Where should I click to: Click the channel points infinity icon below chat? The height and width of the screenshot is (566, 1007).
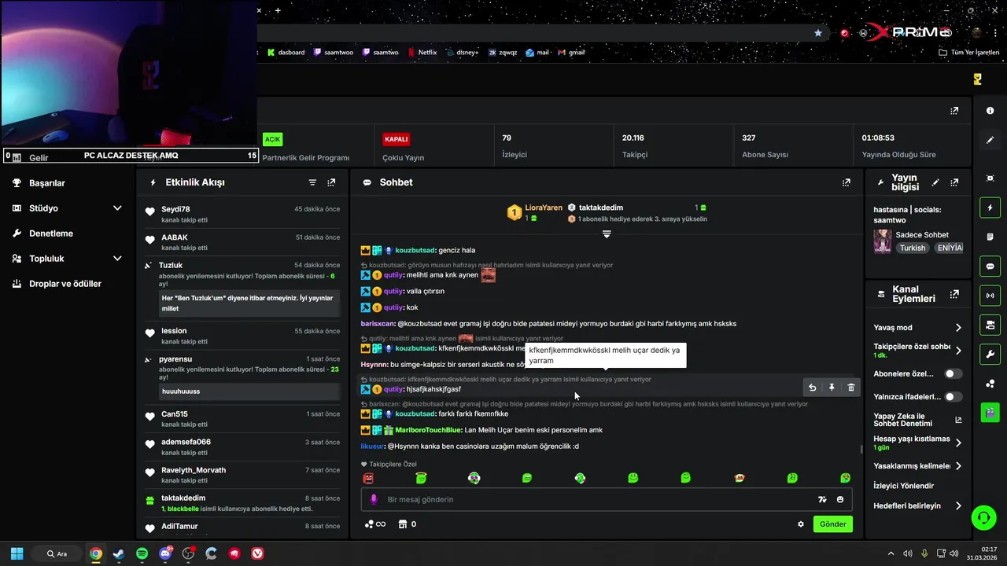[x=376, y=524]
